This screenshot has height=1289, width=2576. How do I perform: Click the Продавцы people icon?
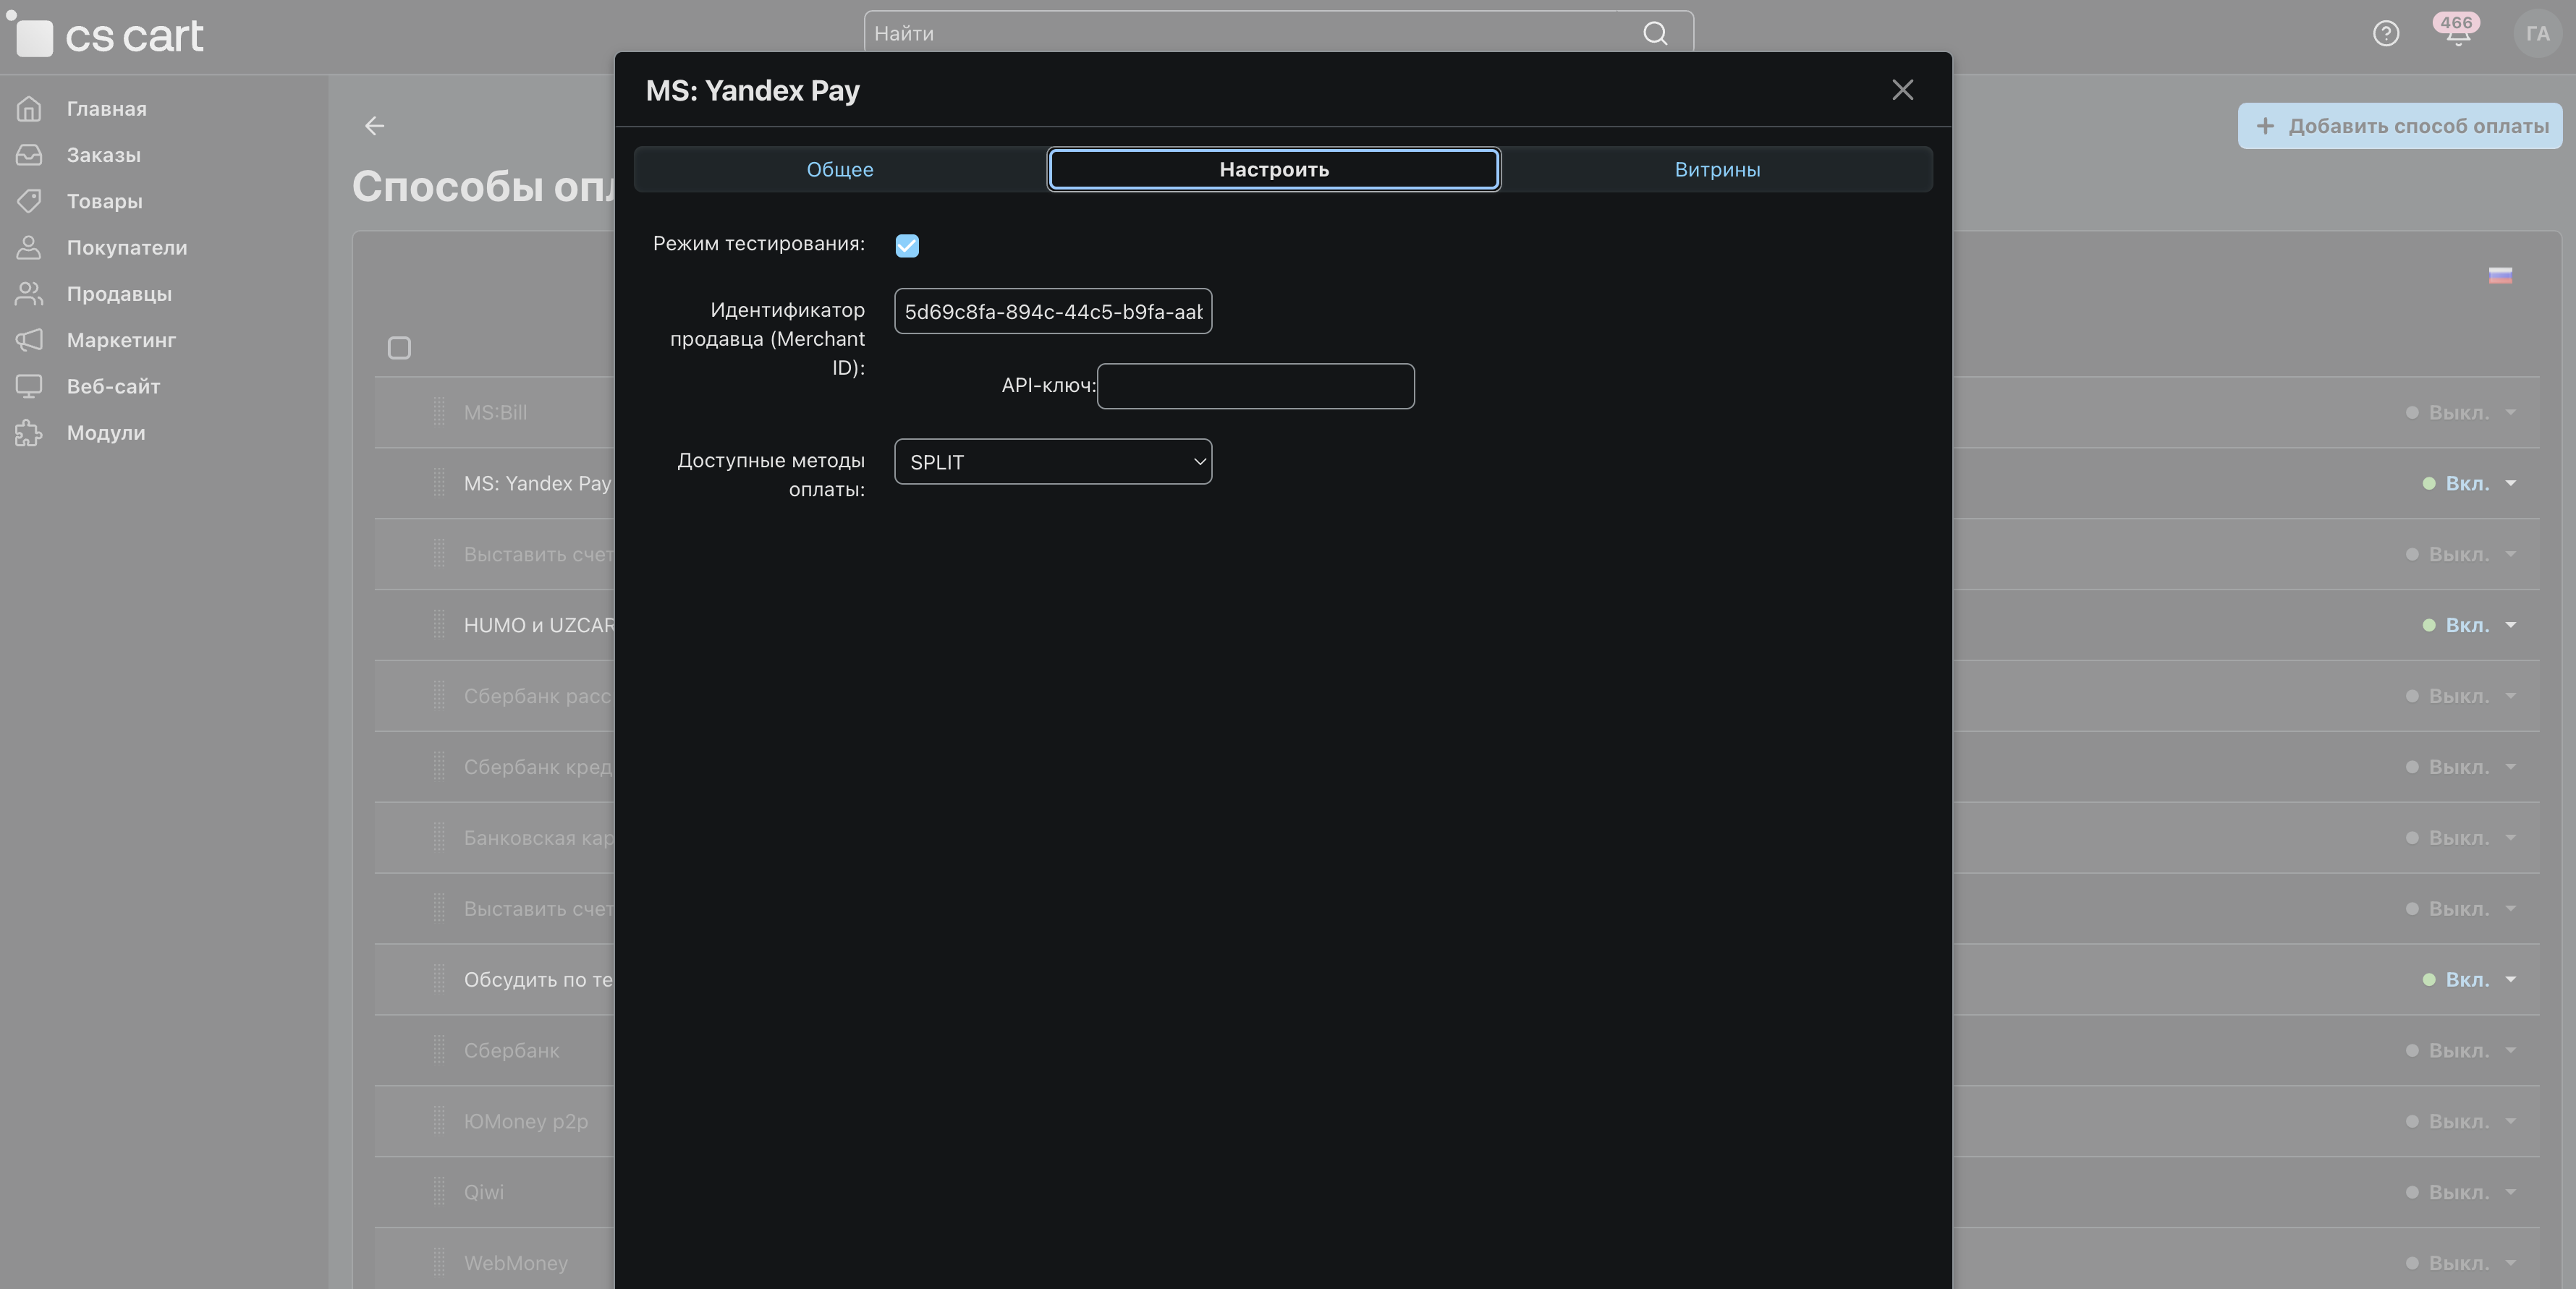coord(29,294)
